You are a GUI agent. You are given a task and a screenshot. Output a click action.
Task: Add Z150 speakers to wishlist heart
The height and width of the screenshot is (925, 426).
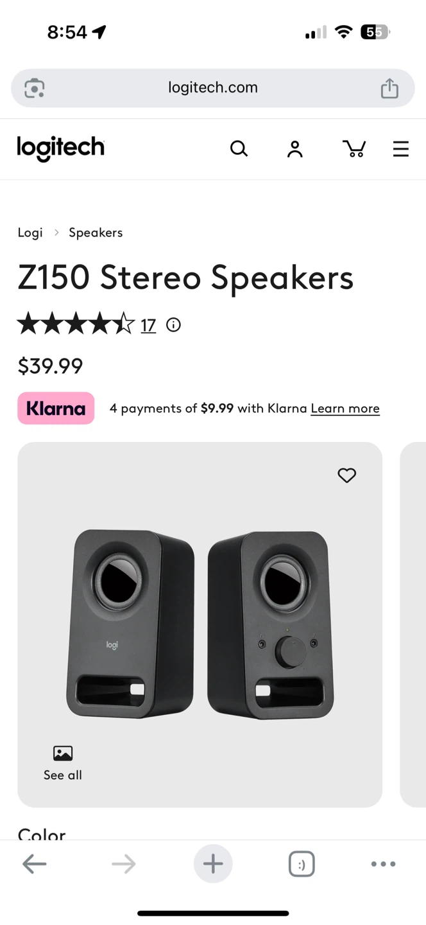tap(346, 475)
